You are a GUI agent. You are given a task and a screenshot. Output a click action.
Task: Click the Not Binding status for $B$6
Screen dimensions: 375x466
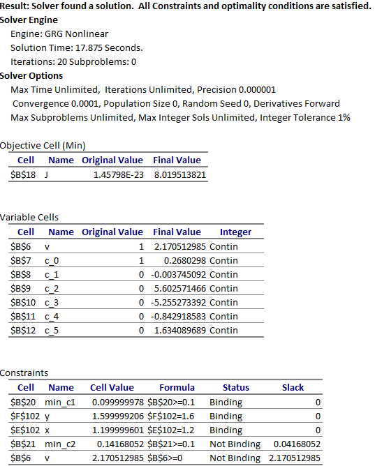click(x=235, y=458)
